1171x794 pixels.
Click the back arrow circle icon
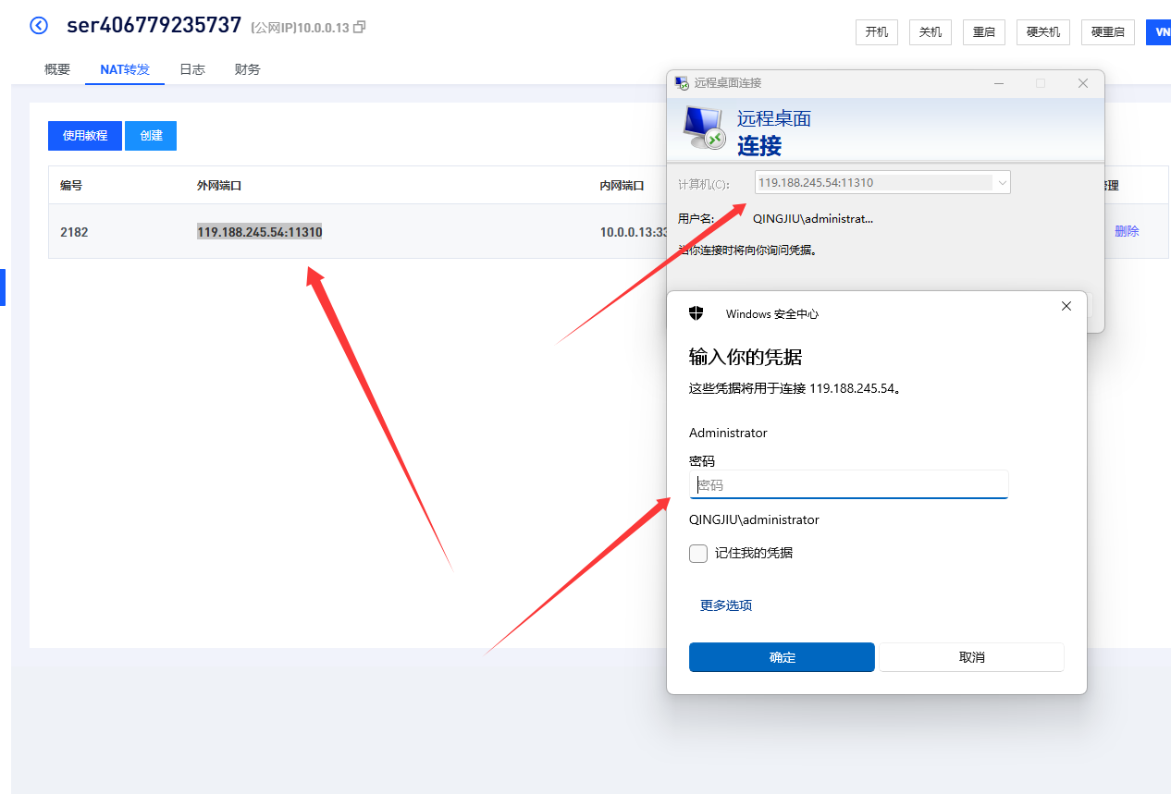coord(39,26)
